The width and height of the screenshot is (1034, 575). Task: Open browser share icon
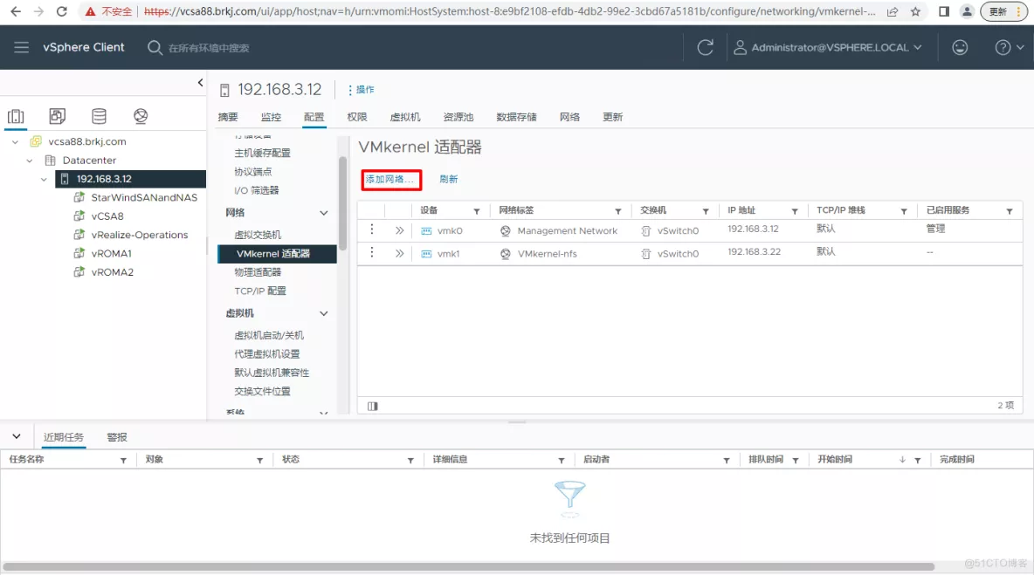point(893,11)
